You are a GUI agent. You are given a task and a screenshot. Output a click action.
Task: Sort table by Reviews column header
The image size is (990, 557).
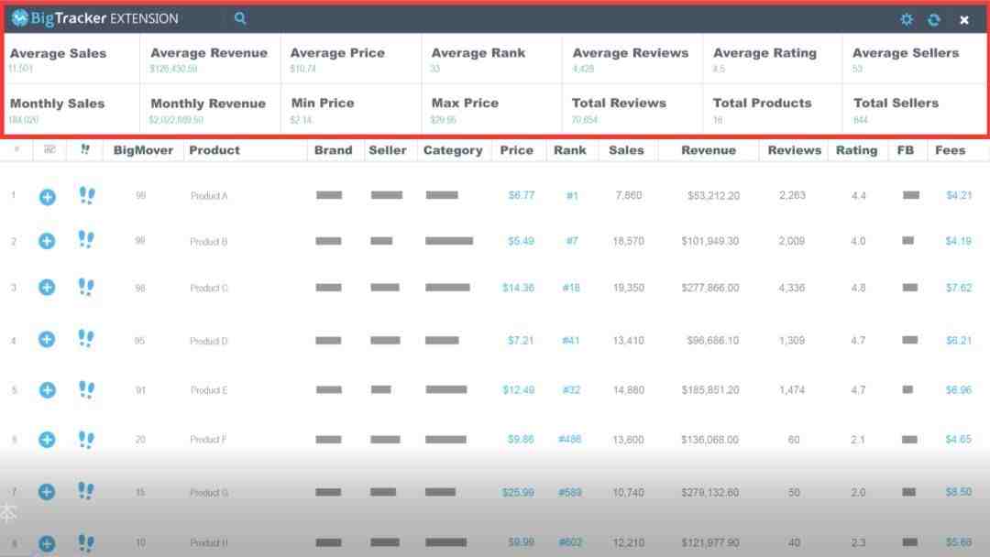click(794, 150)
